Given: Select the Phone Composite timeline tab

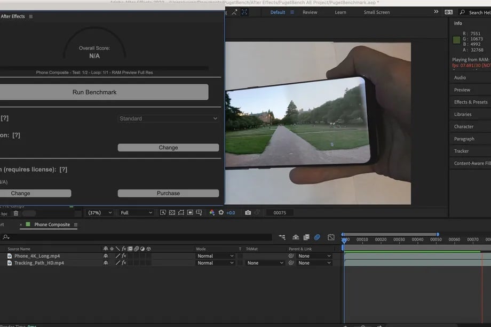Looking at the screenshot, I should [52, 225].
